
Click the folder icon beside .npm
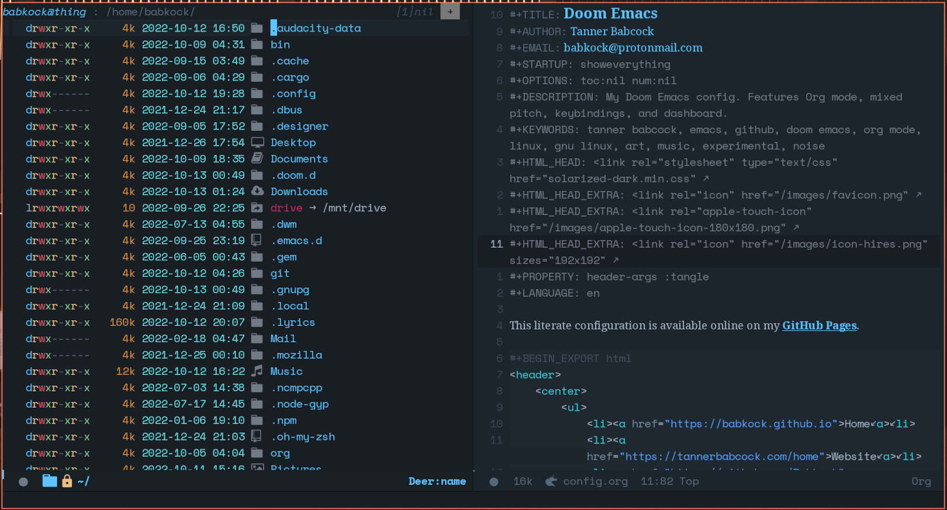point(257,421)
